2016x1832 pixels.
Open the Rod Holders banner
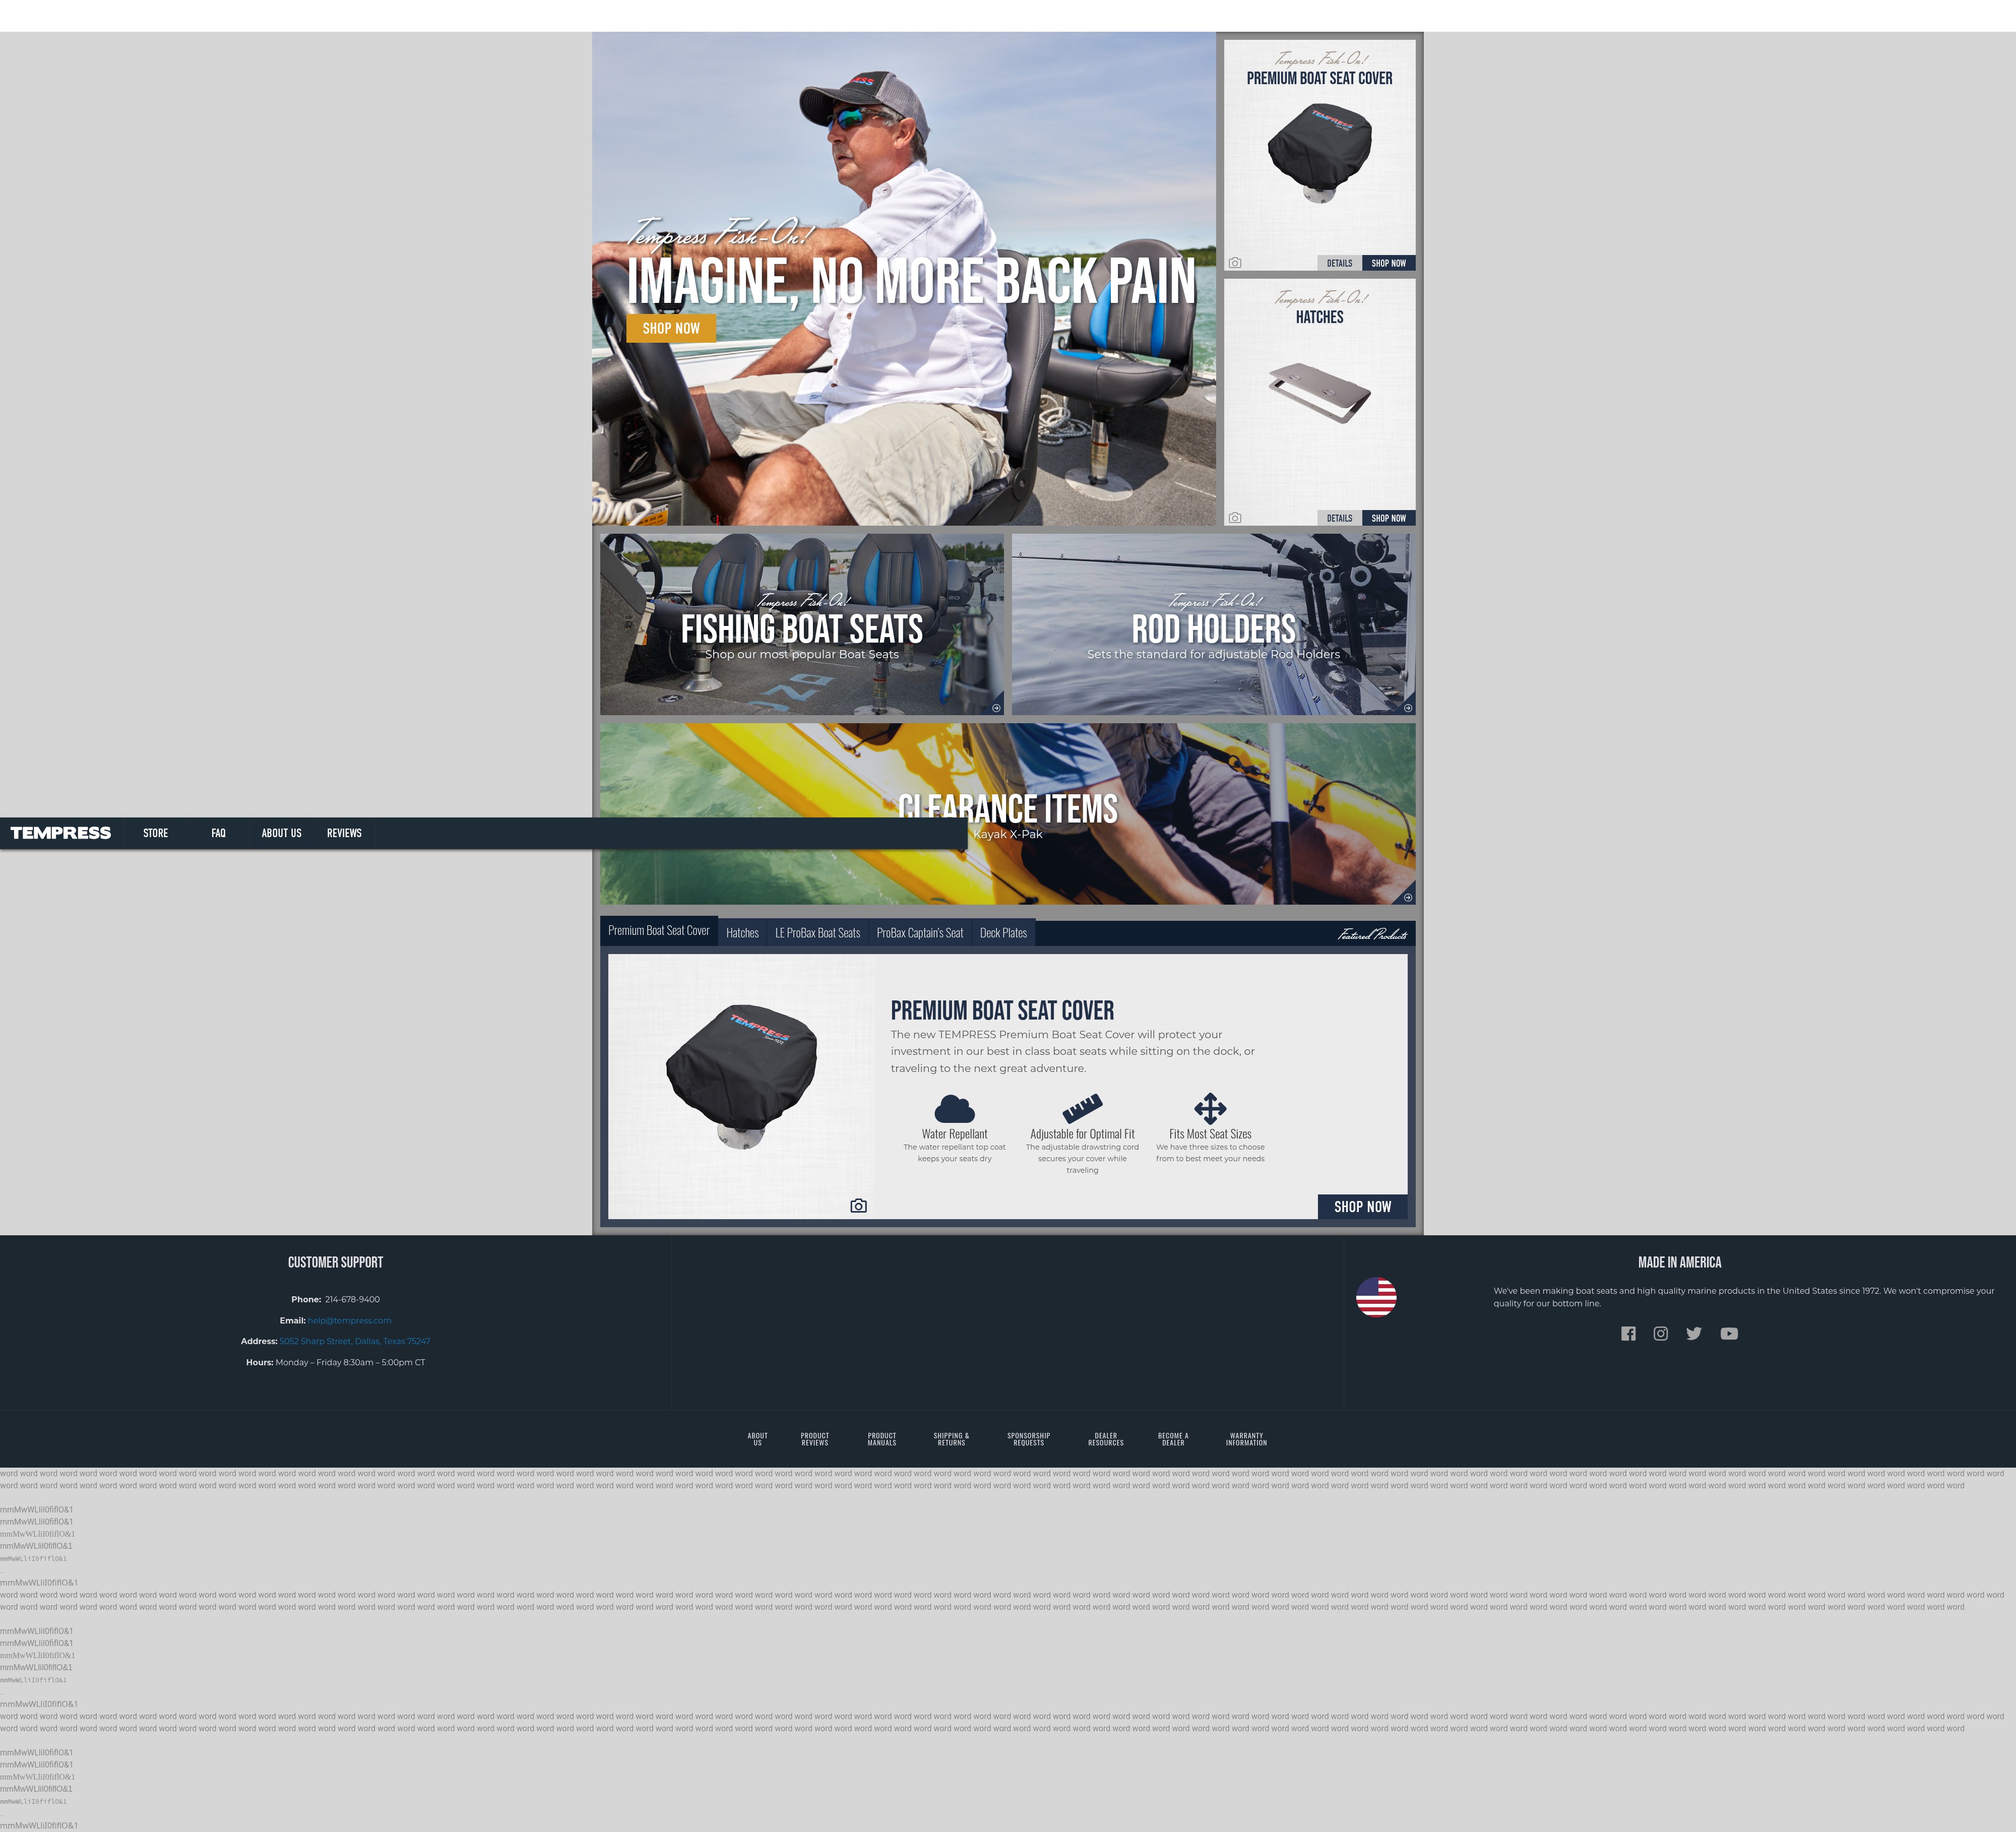pyautogui.click(x=1214, y=624)
